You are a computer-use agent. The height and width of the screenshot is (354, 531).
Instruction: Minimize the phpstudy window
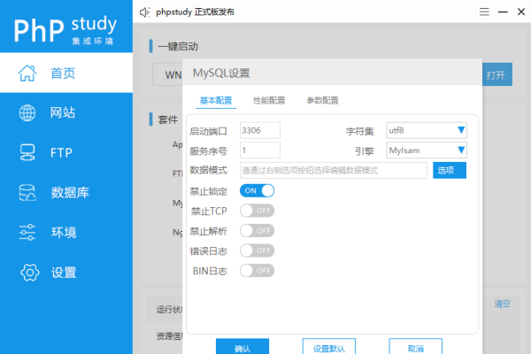[x=503, y=12]
